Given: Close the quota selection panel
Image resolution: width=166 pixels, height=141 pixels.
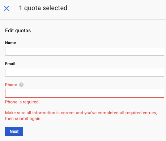Looking at the screenshot, I should point(7,8).
